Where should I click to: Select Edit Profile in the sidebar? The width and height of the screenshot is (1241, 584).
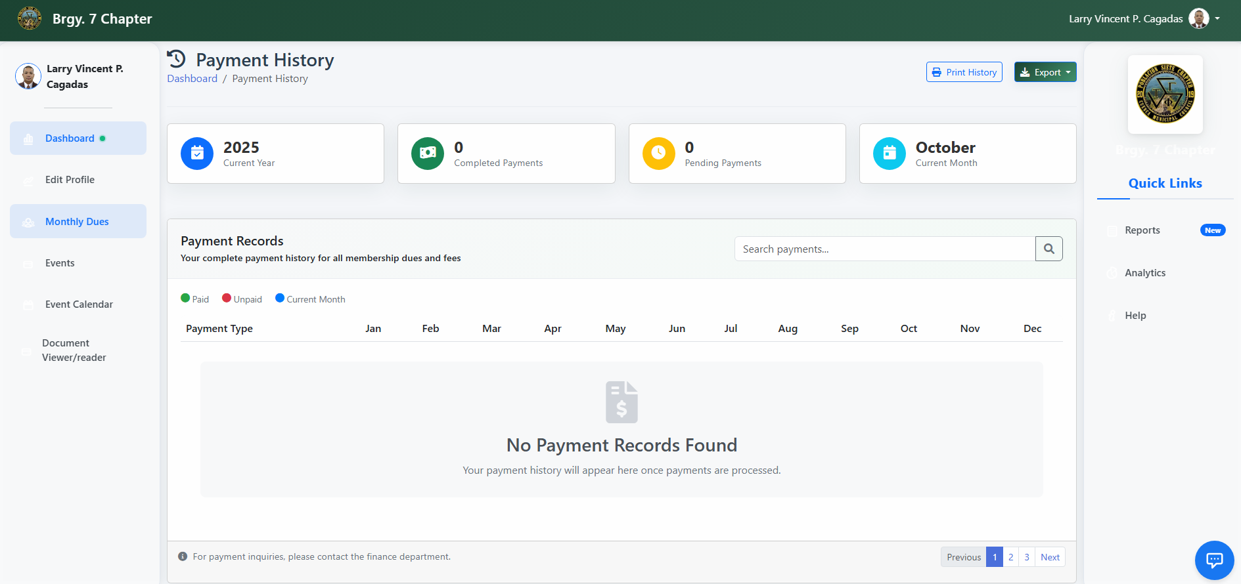point(70,180)
